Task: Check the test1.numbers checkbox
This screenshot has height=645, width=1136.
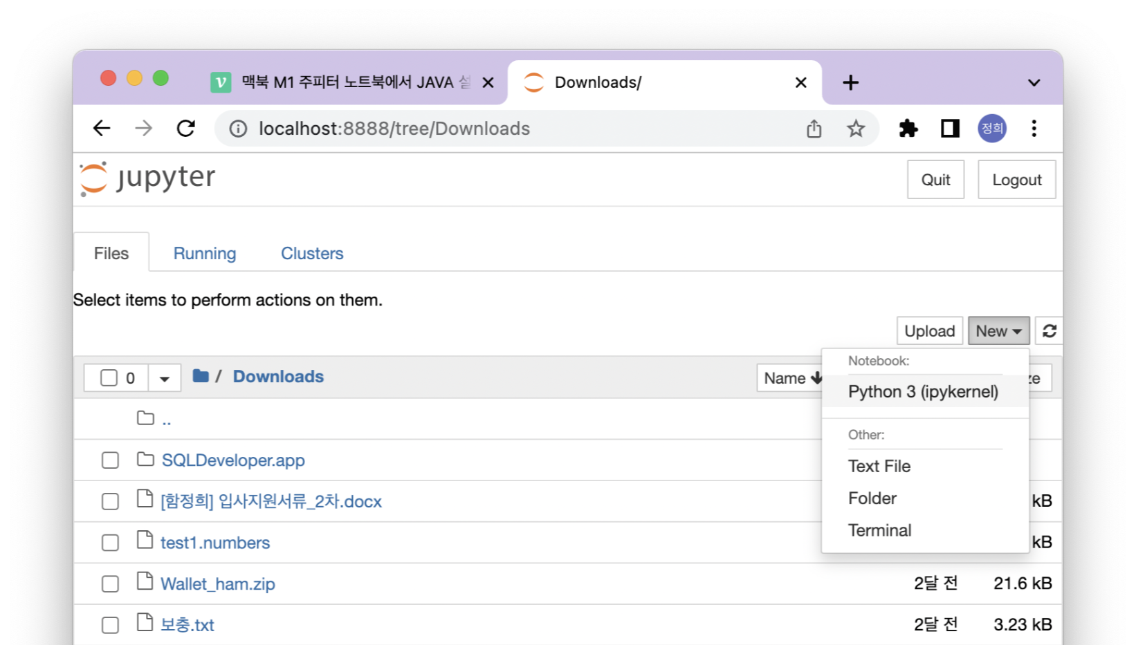Action: [110, 543]
